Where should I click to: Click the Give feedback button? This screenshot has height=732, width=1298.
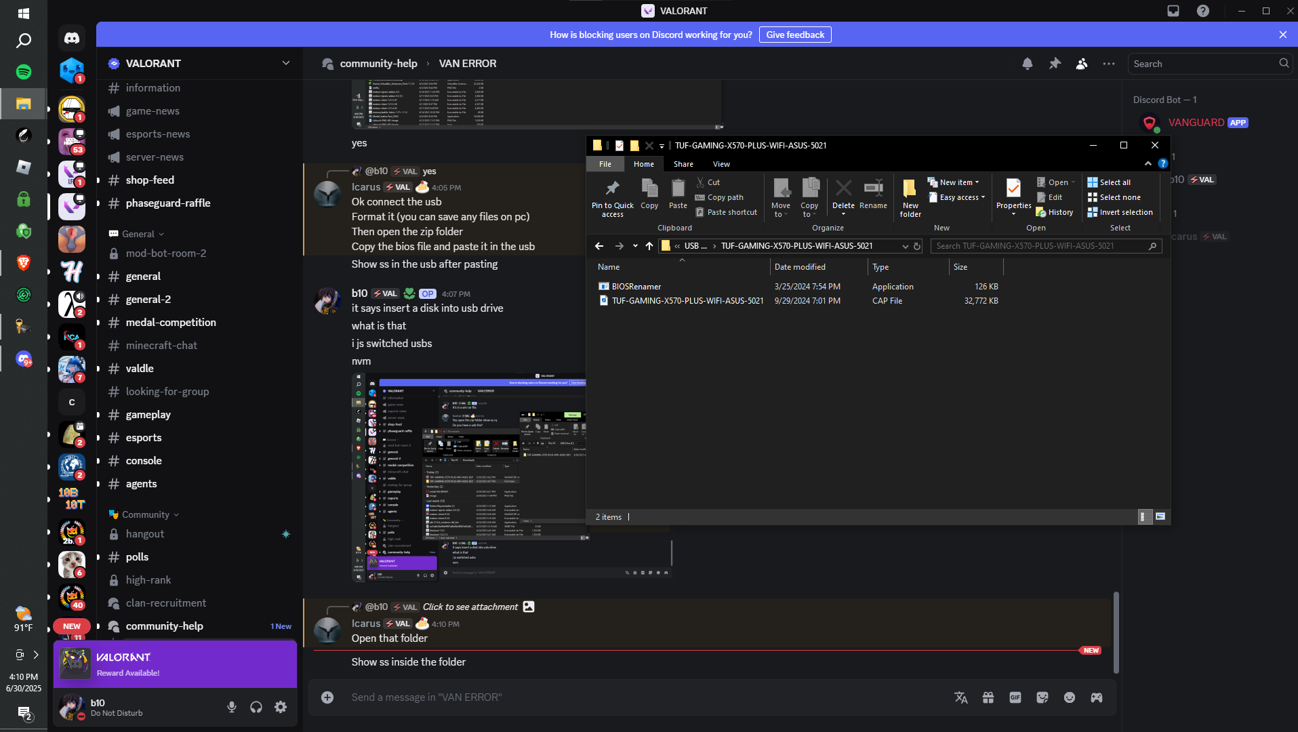tap(795, 35)
